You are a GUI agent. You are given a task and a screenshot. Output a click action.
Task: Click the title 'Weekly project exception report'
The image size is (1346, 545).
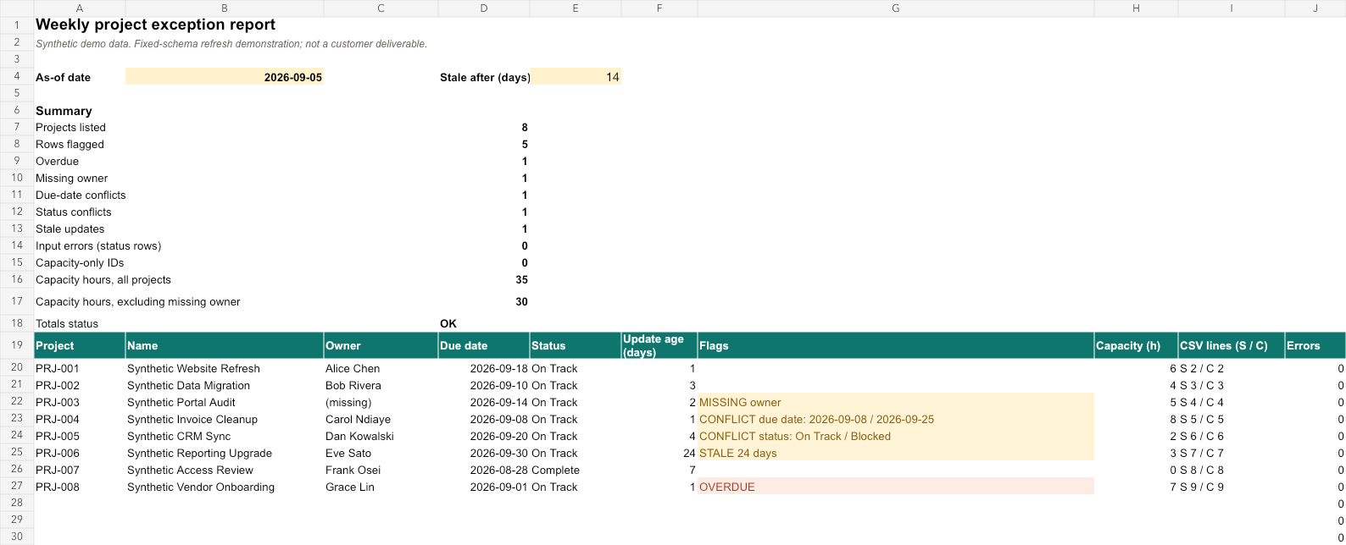pyautogui.click(x=155, y=25)
